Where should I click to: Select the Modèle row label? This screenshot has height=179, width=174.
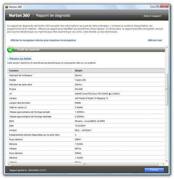(13, 80)
